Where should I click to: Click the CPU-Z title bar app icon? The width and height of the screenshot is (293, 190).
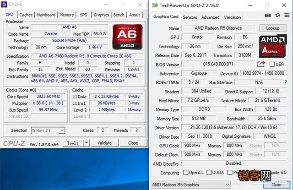tap(4, 4)
